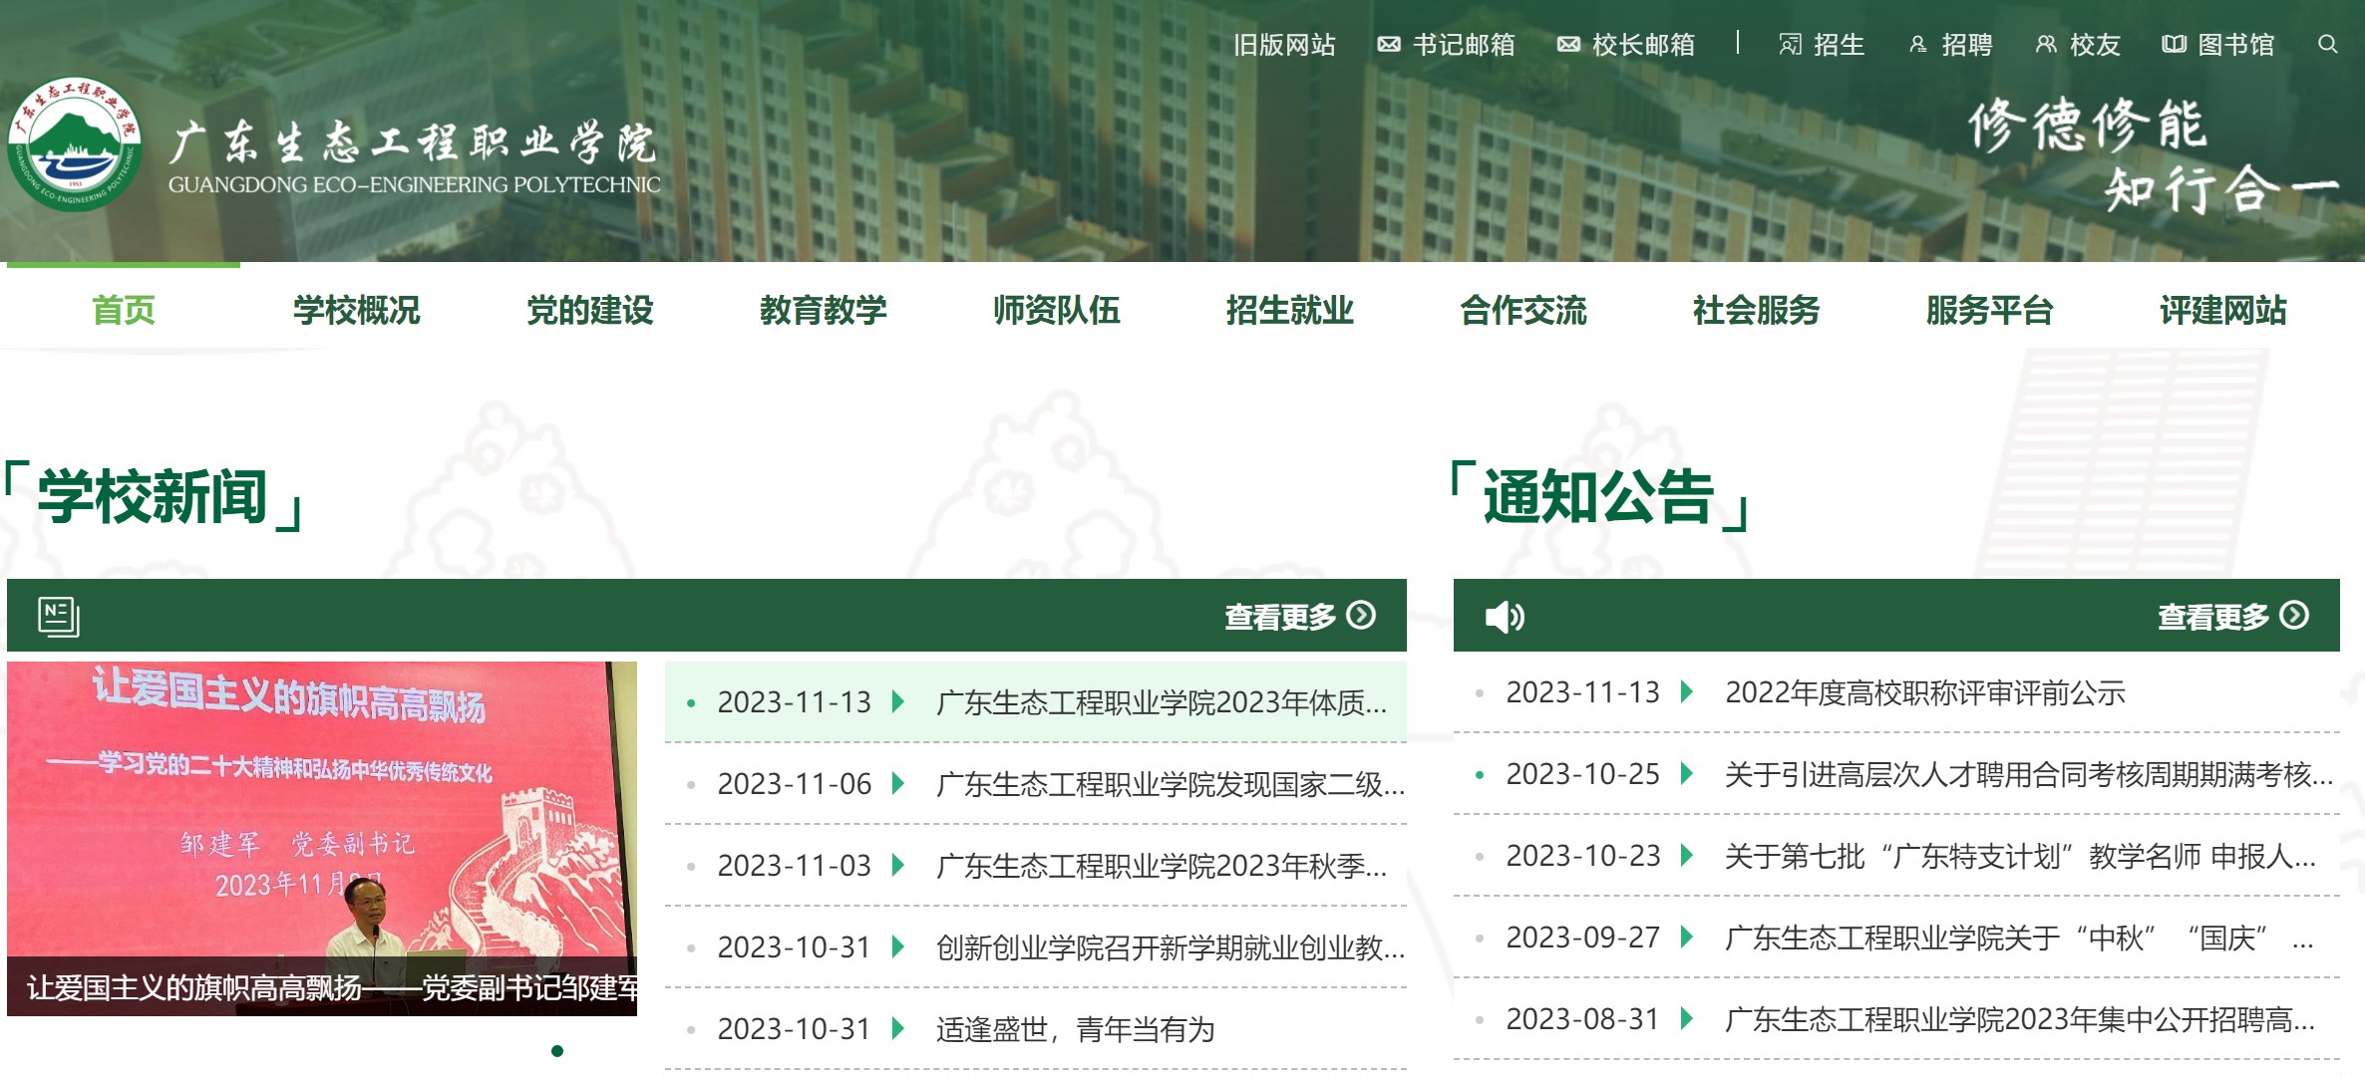Viewport: 2365px width, 1076px height.
Task: Click the envelope icon beside 校长邮箱
Action: click(1568, 45)
